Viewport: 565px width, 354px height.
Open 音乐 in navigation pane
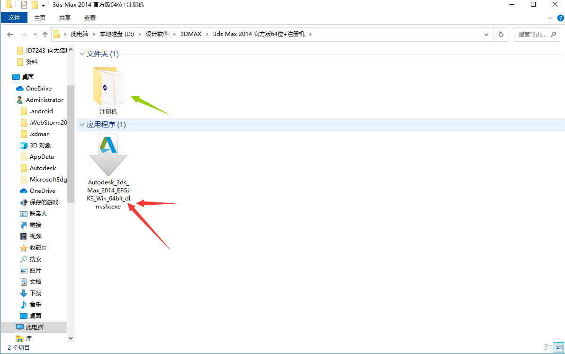click(x=31, y=305)
